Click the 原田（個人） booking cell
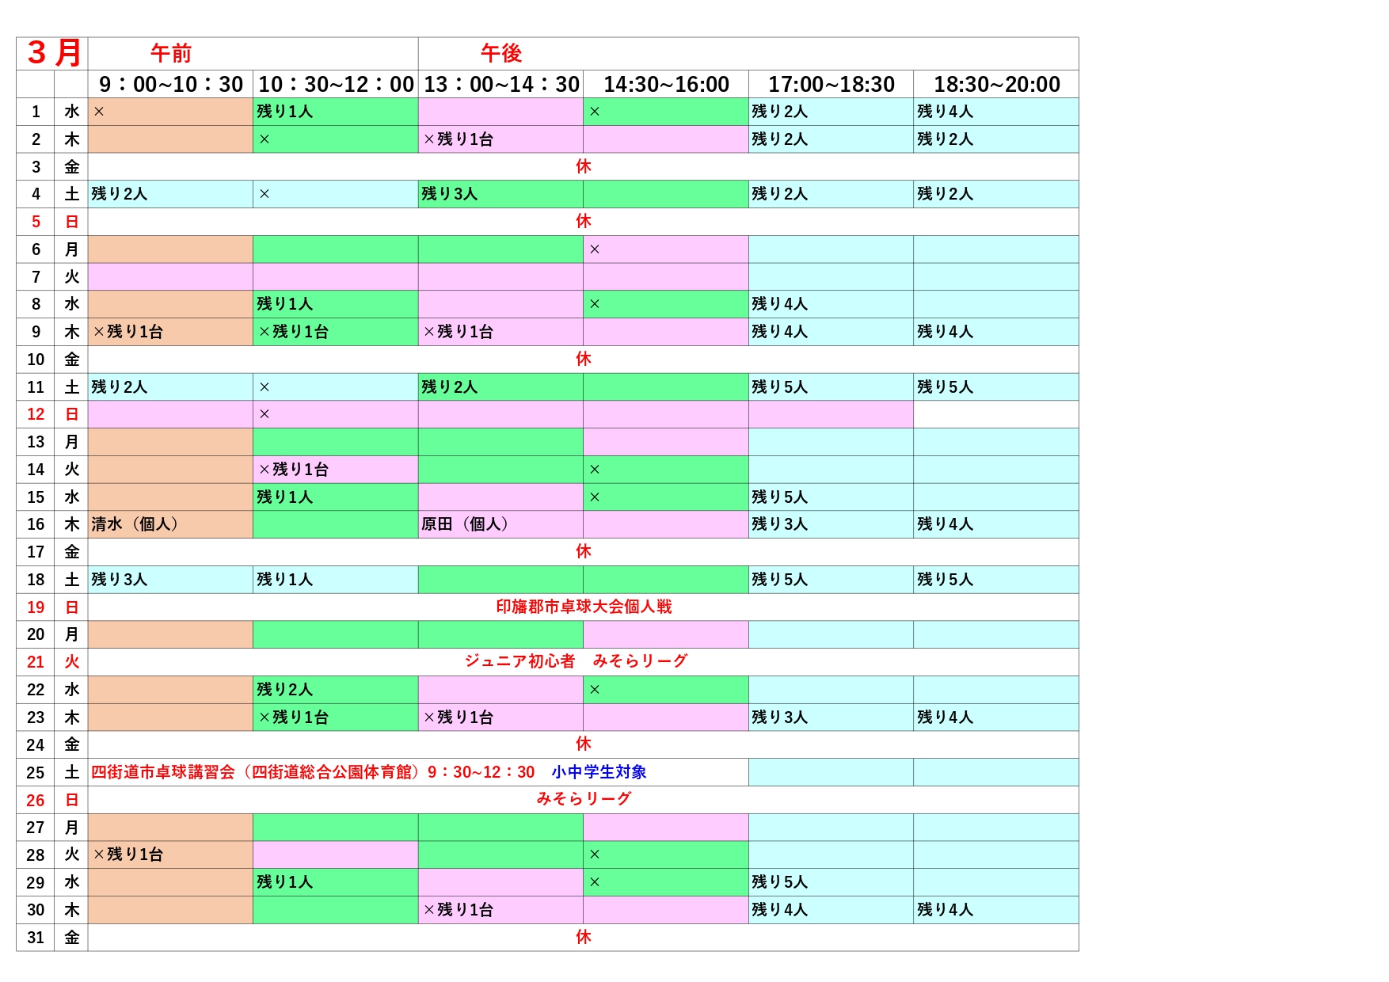Image resolution: width=1389 pixels, height=982 pixels. point(465,524)
